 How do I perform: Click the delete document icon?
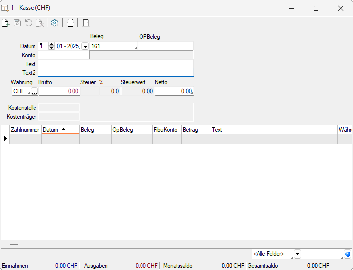[40, 23]
